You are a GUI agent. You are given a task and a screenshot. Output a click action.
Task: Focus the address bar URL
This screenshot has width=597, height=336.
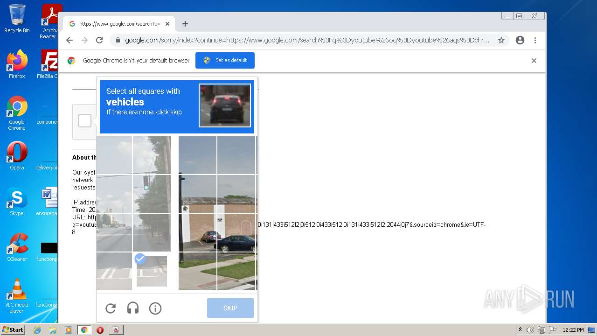point(307,40)
